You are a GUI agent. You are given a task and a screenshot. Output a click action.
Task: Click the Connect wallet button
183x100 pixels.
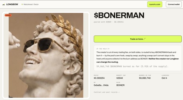(174, 4)
